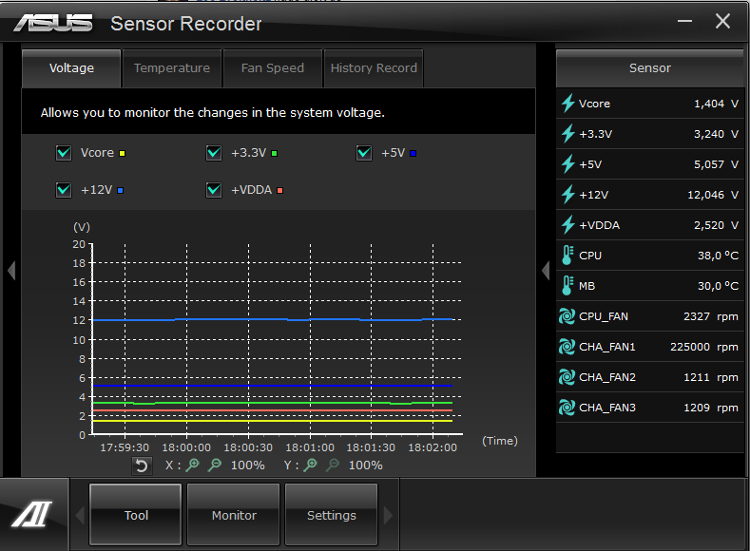Switch to the Temperature tab

172,68
